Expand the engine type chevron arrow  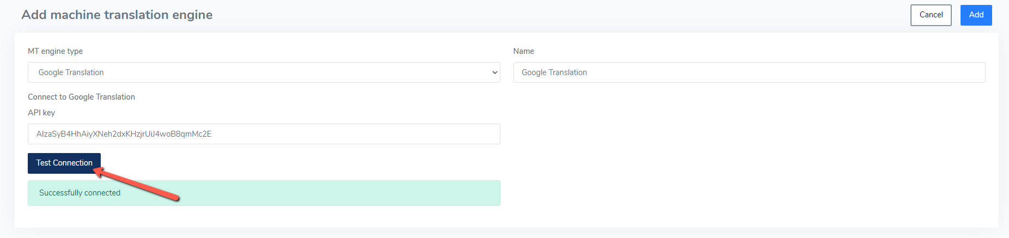pos(494,72)
